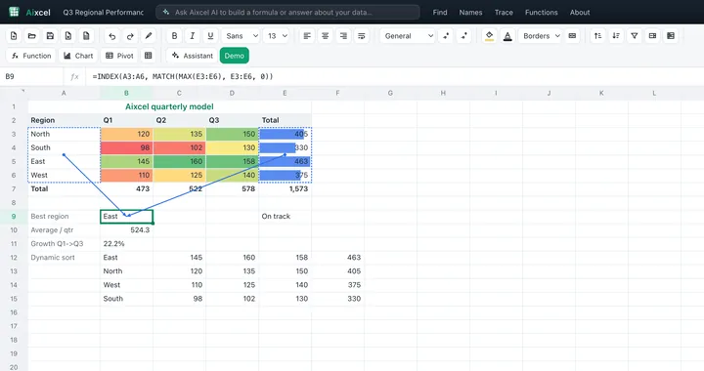Screen dimensions: 704x371
Task: Select the 'Region' header cell
Action: pos(64,120)
